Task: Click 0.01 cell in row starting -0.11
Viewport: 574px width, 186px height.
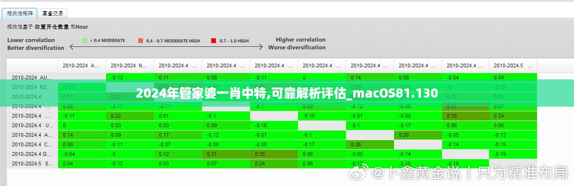Action: [x=178, y=116]
